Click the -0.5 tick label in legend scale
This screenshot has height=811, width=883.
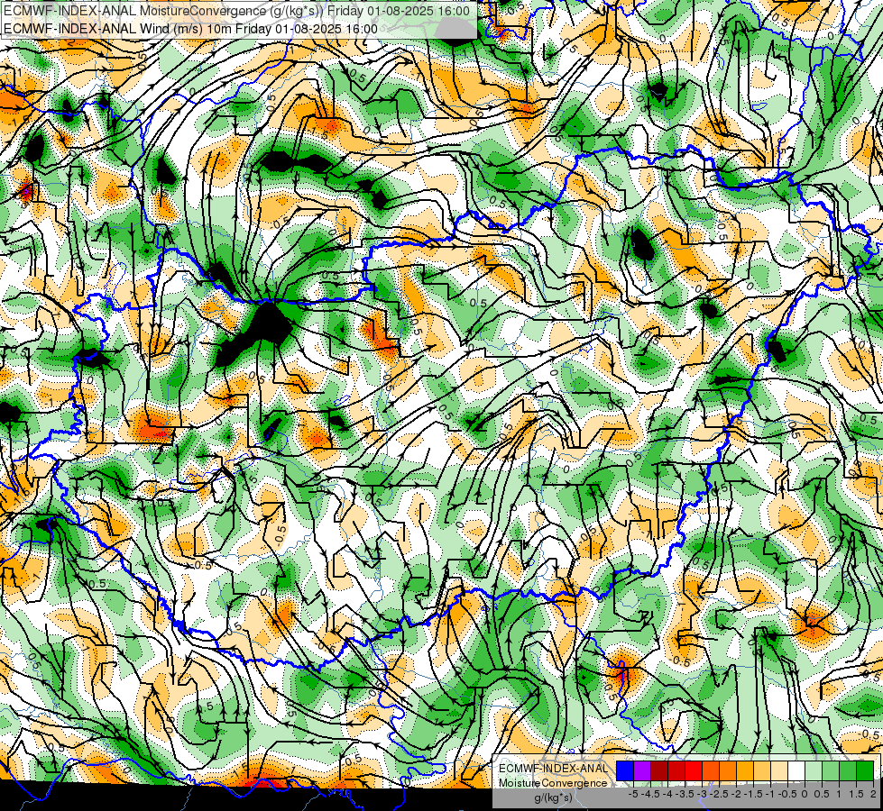pos(787,794)
